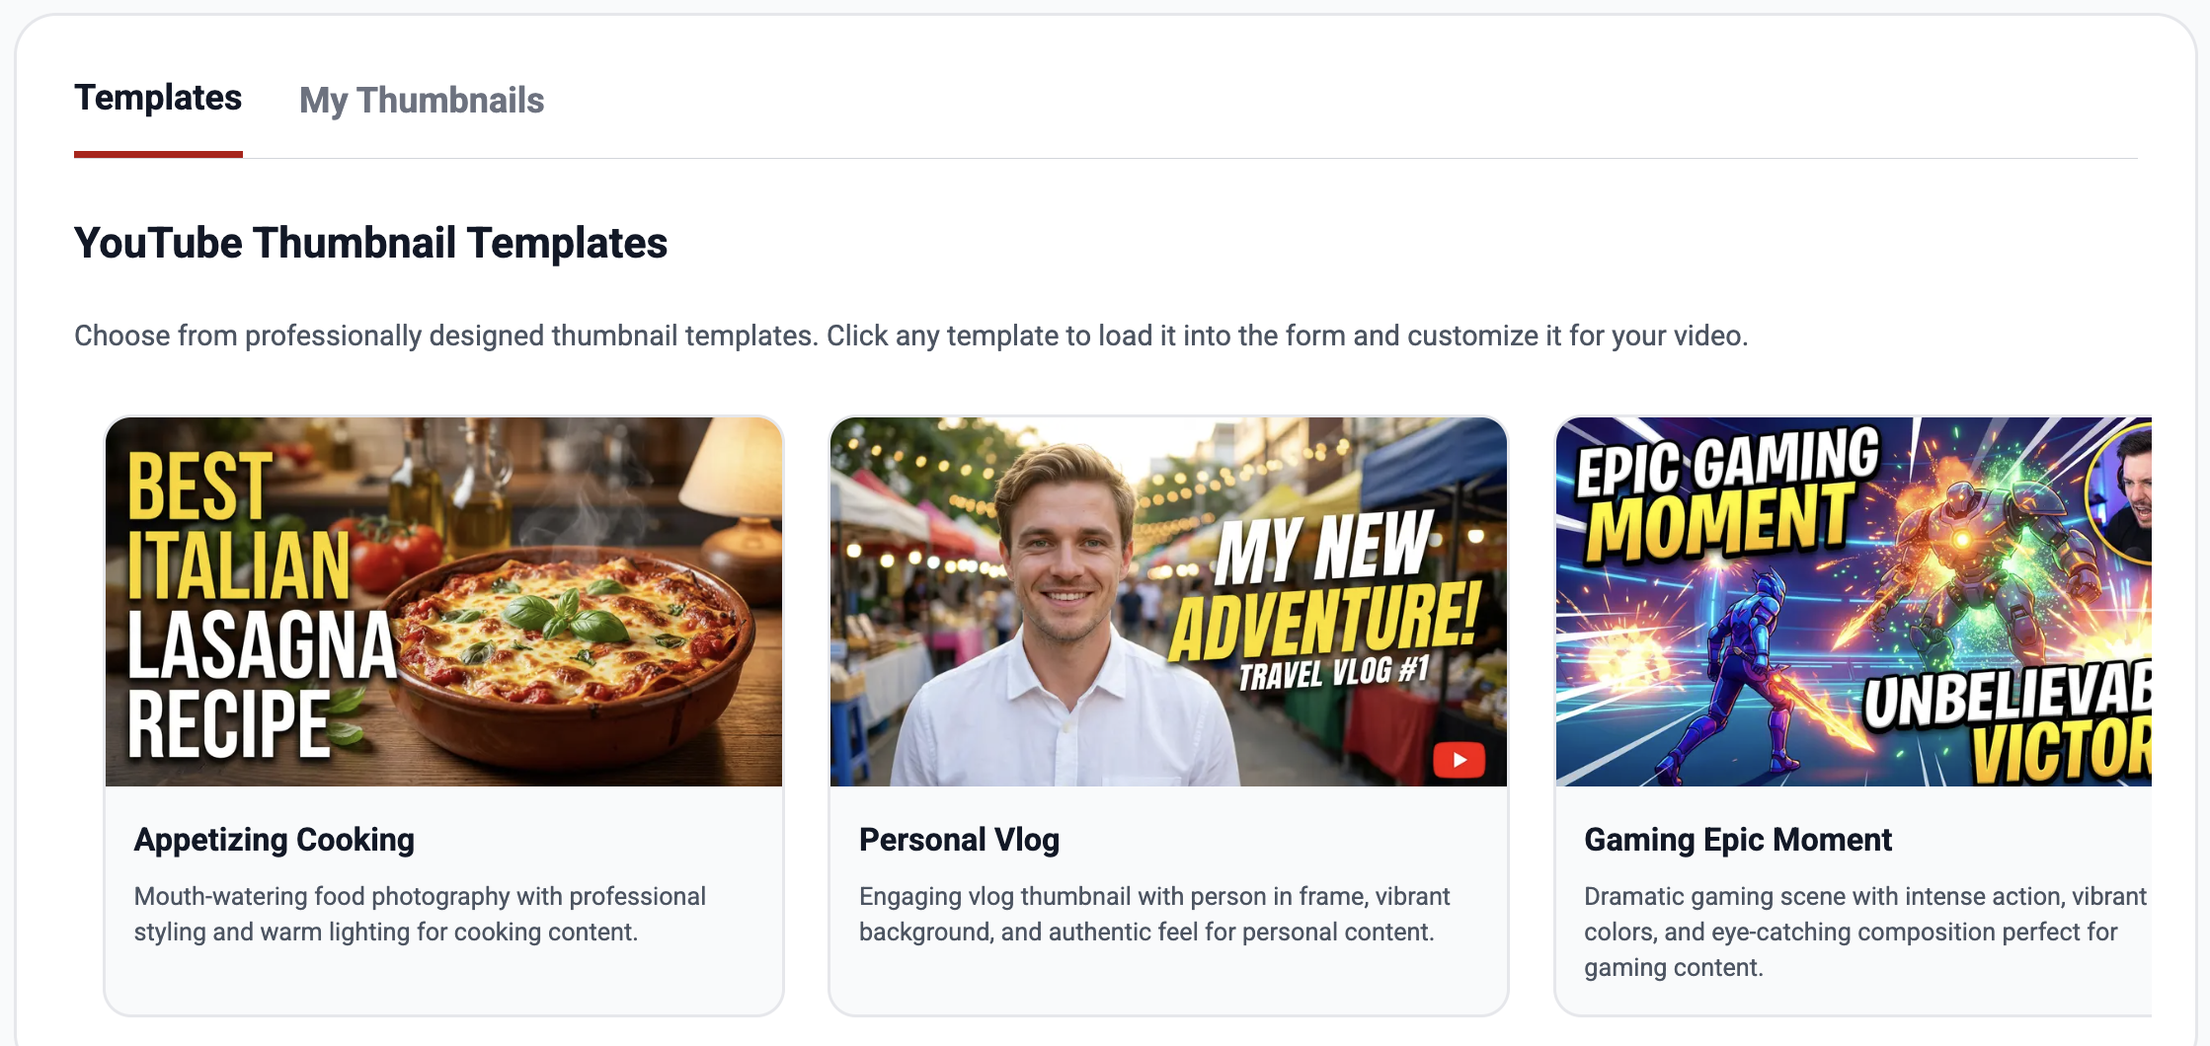This screenshot has height=1046, width=2210.
Task: Select the Appetizing Cooking card title
Action: 275,840
